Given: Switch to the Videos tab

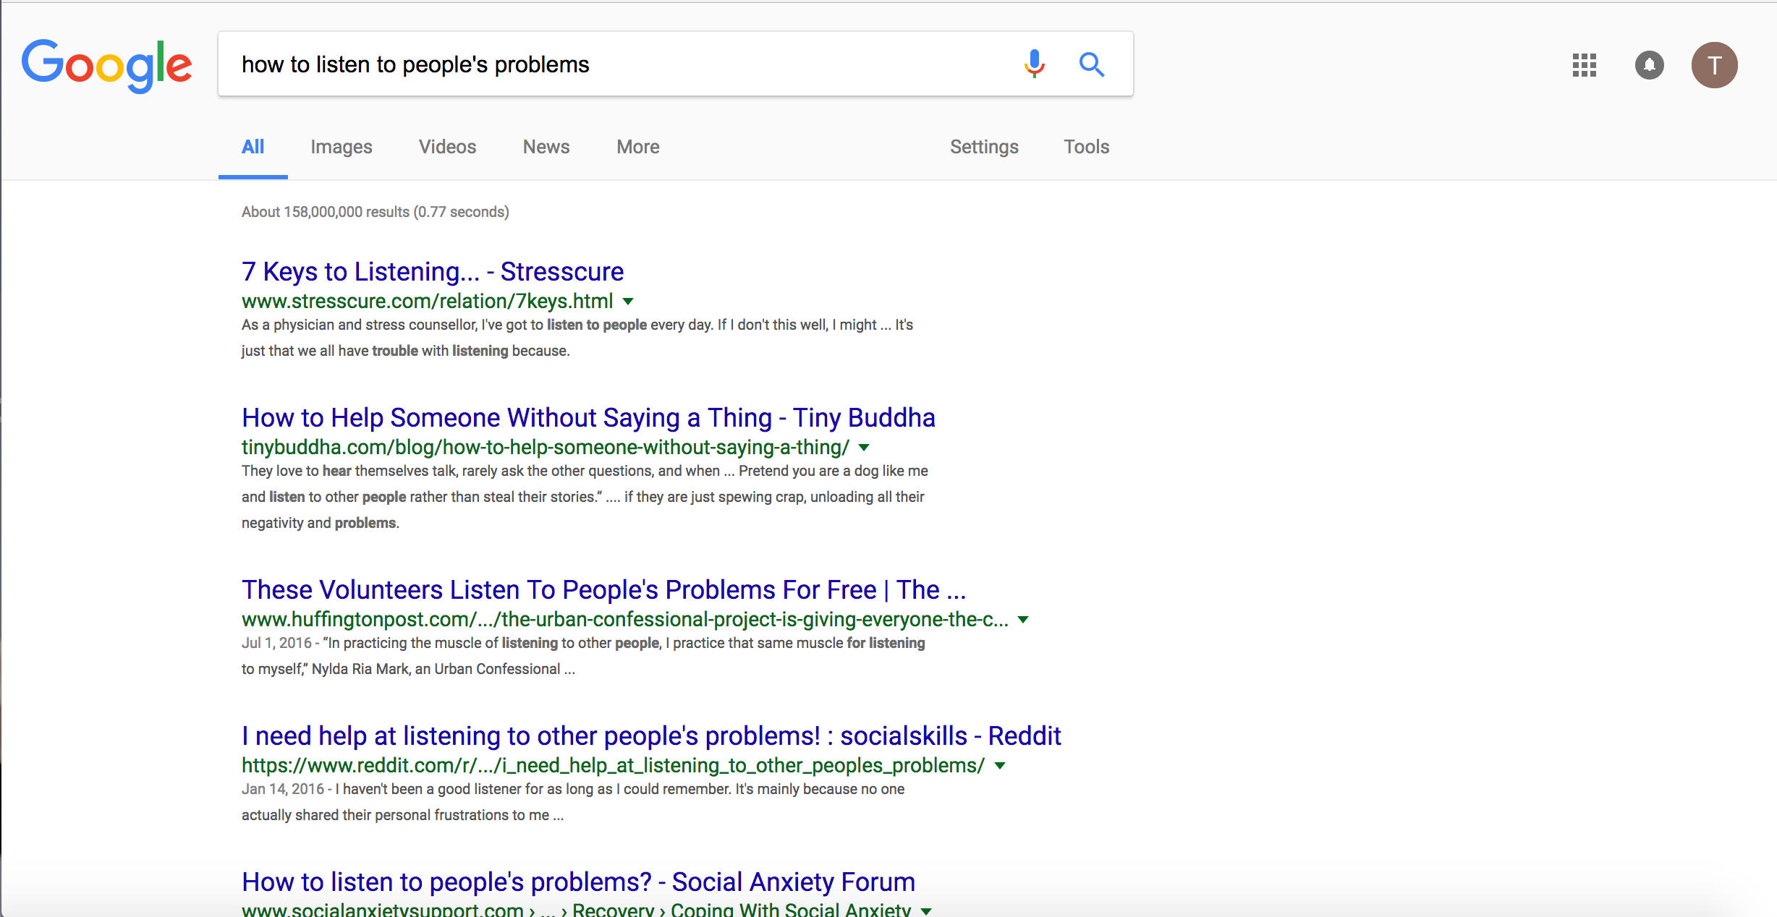Looking at the screenshot, I should pyautogui.click(x=447, y=147).
